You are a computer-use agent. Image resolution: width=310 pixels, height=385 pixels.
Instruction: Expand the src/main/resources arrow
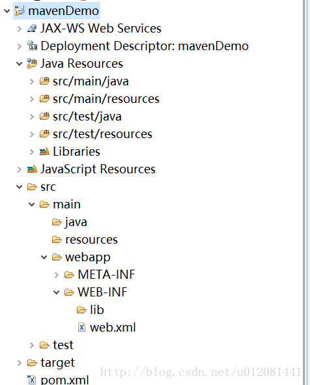point(32,99)
